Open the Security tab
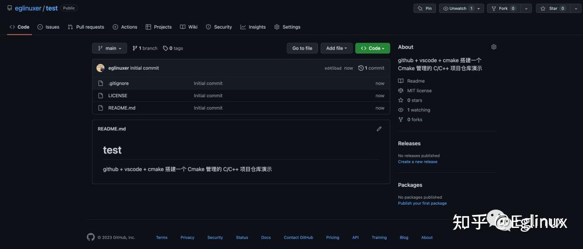Screen dimensions: 583x249 [219, 27]
